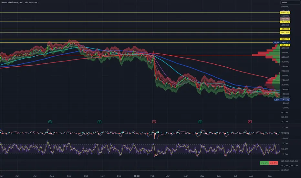Image resolution: width=301 pixels, height=178 pixels.
Task: Select the red earnings marker at February 2022
Action: coord(154,122)
